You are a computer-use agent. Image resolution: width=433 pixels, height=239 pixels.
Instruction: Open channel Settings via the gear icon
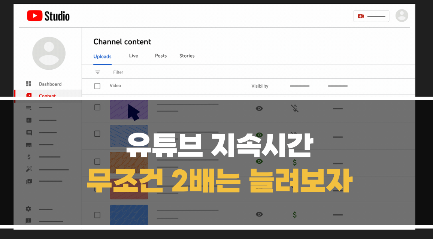coord(28,209)
